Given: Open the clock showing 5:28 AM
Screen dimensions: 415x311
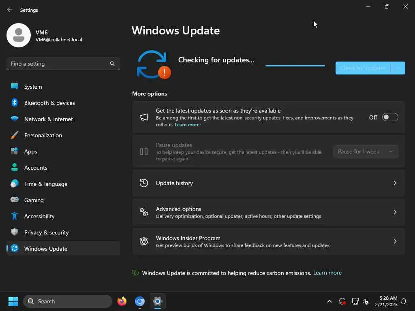Looking at the screenshot, I should [x=386, y=301].
